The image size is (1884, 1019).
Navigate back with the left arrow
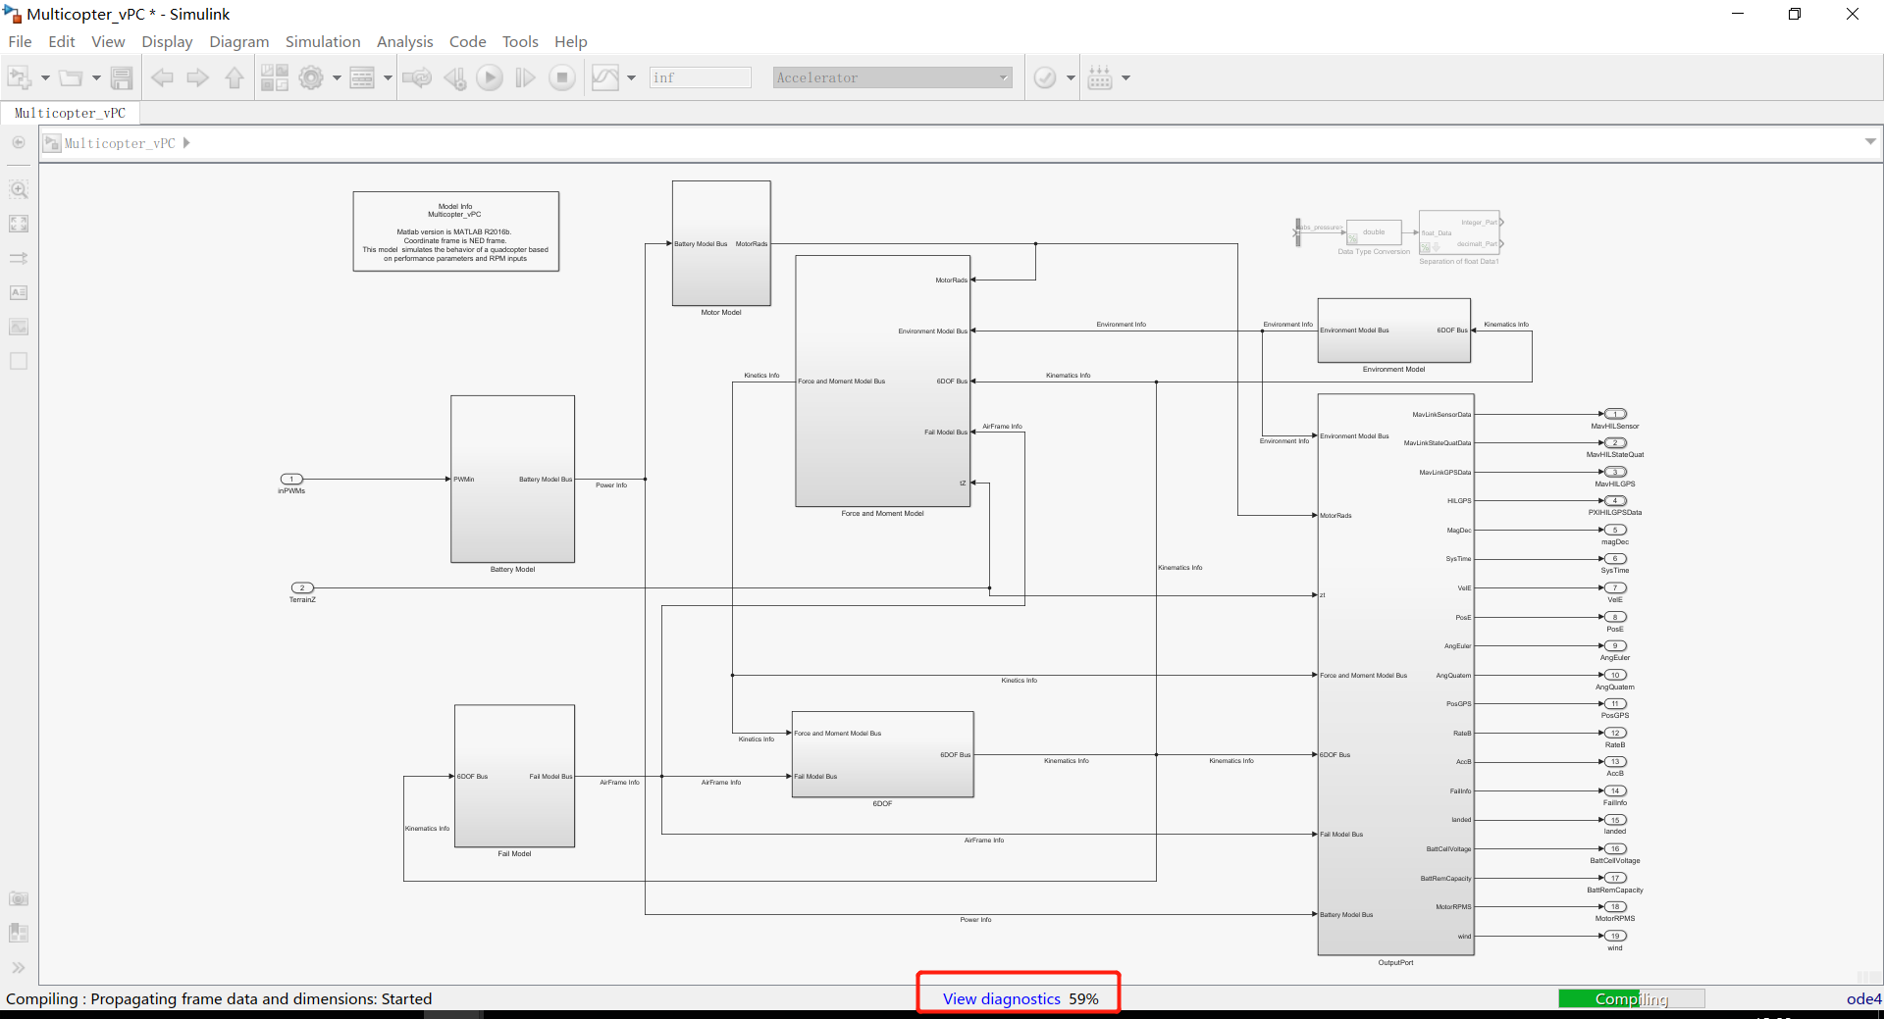162,77
